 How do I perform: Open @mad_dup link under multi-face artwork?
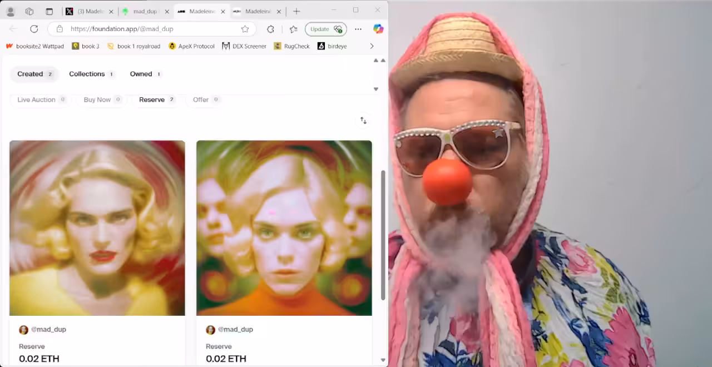(x=235, y=330)
